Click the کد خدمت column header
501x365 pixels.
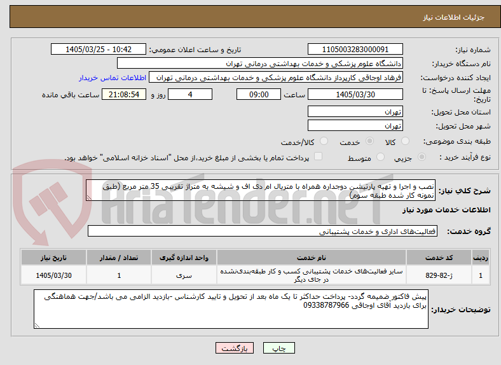439,258
